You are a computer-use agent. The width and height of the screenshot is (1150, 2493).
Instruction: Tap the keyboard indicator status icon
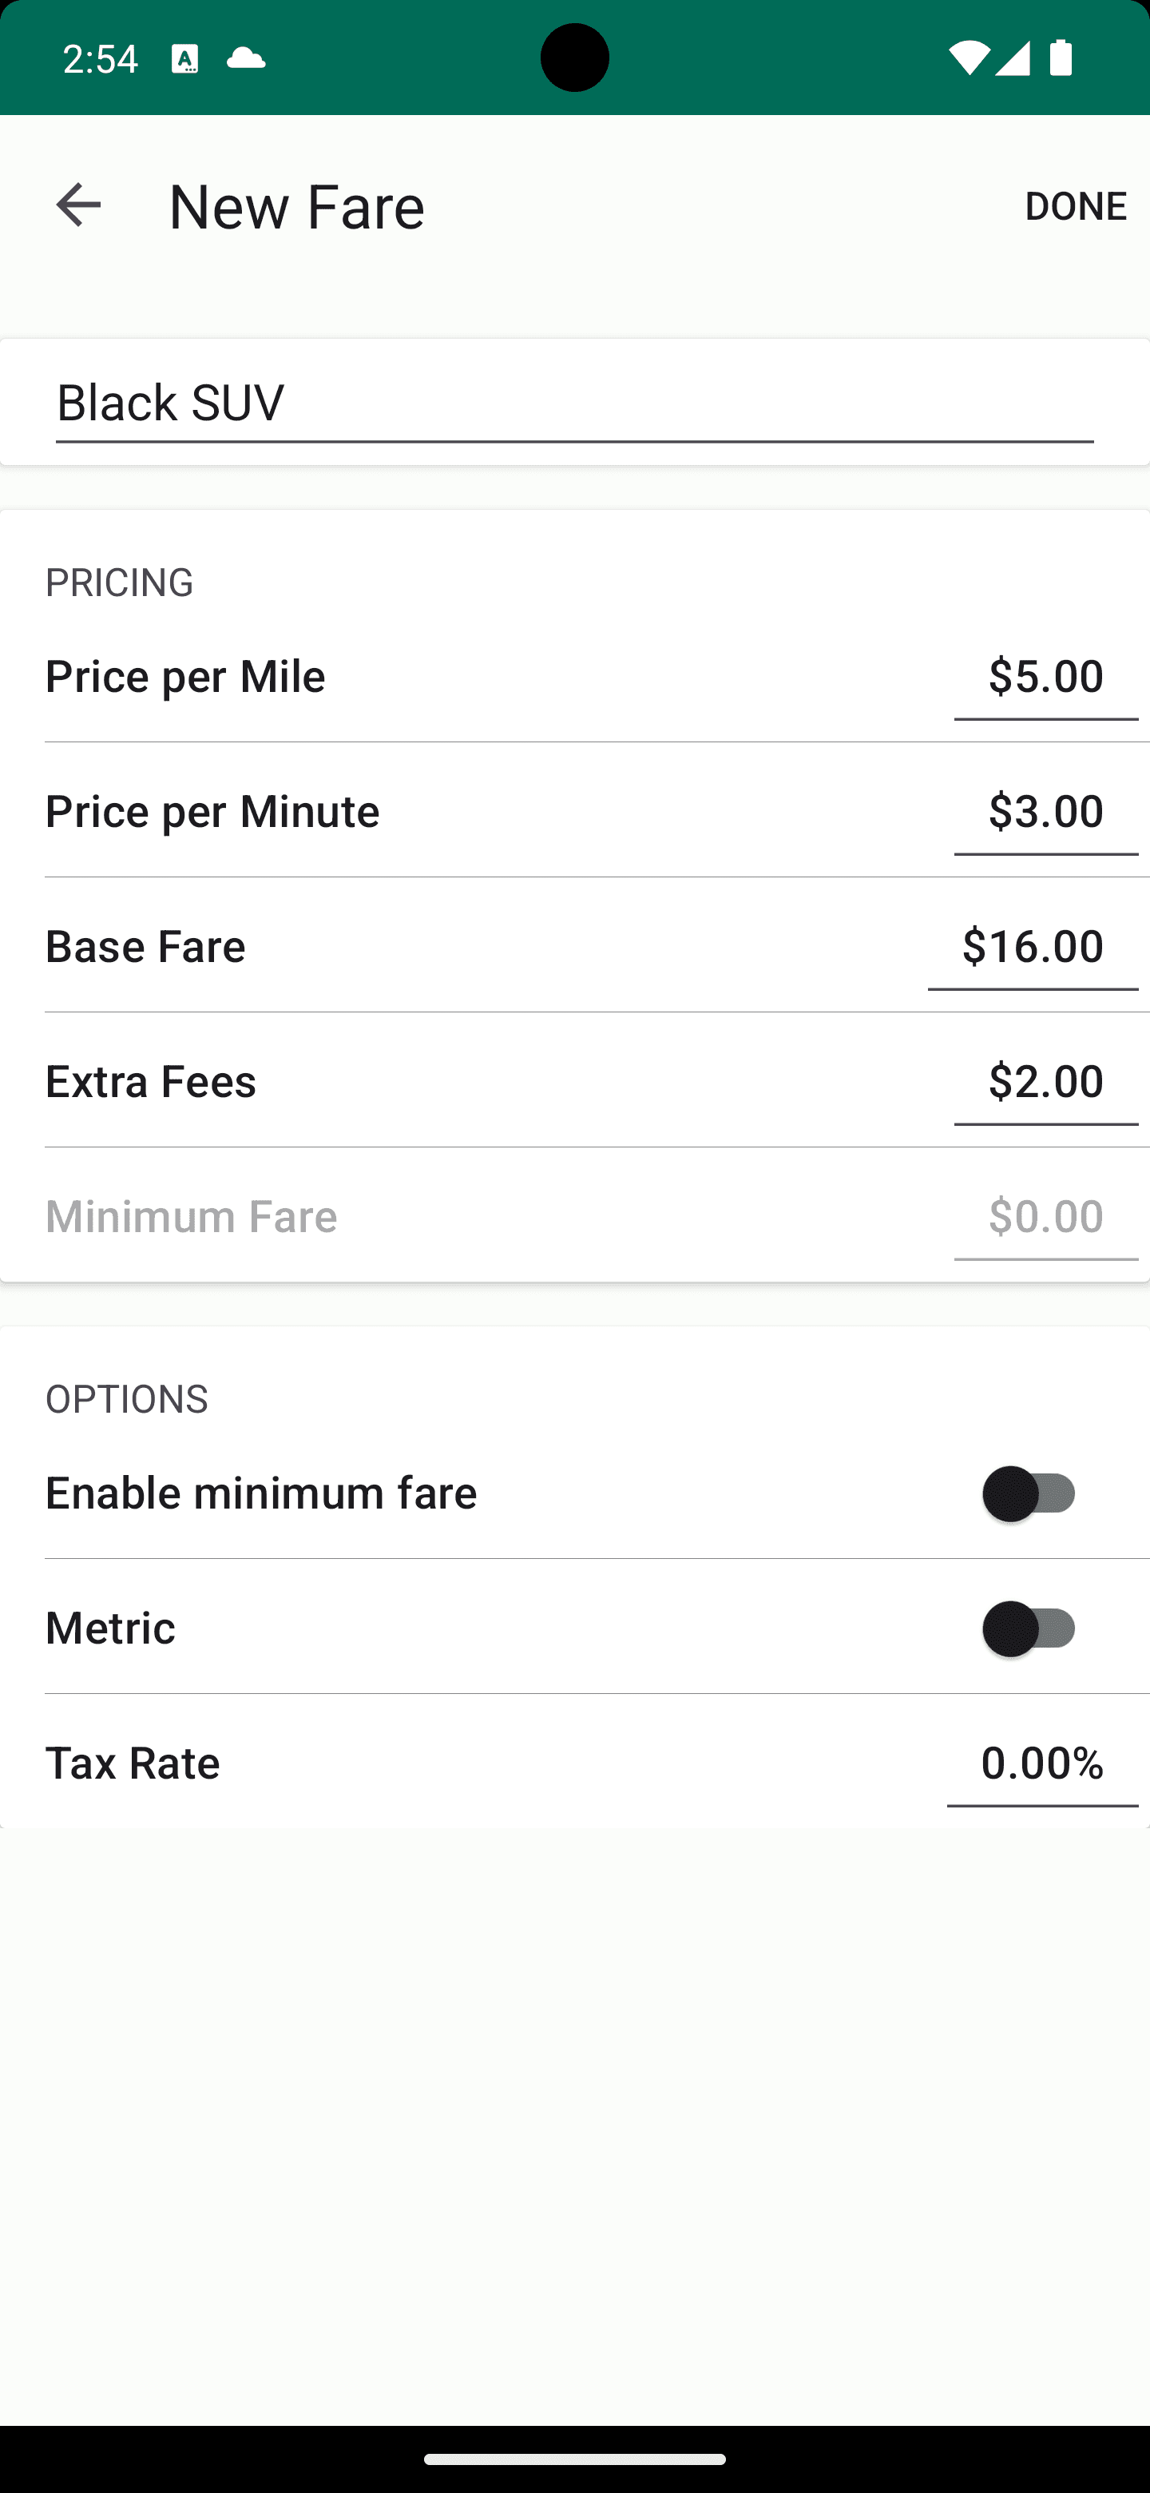(x=184, y=59)
